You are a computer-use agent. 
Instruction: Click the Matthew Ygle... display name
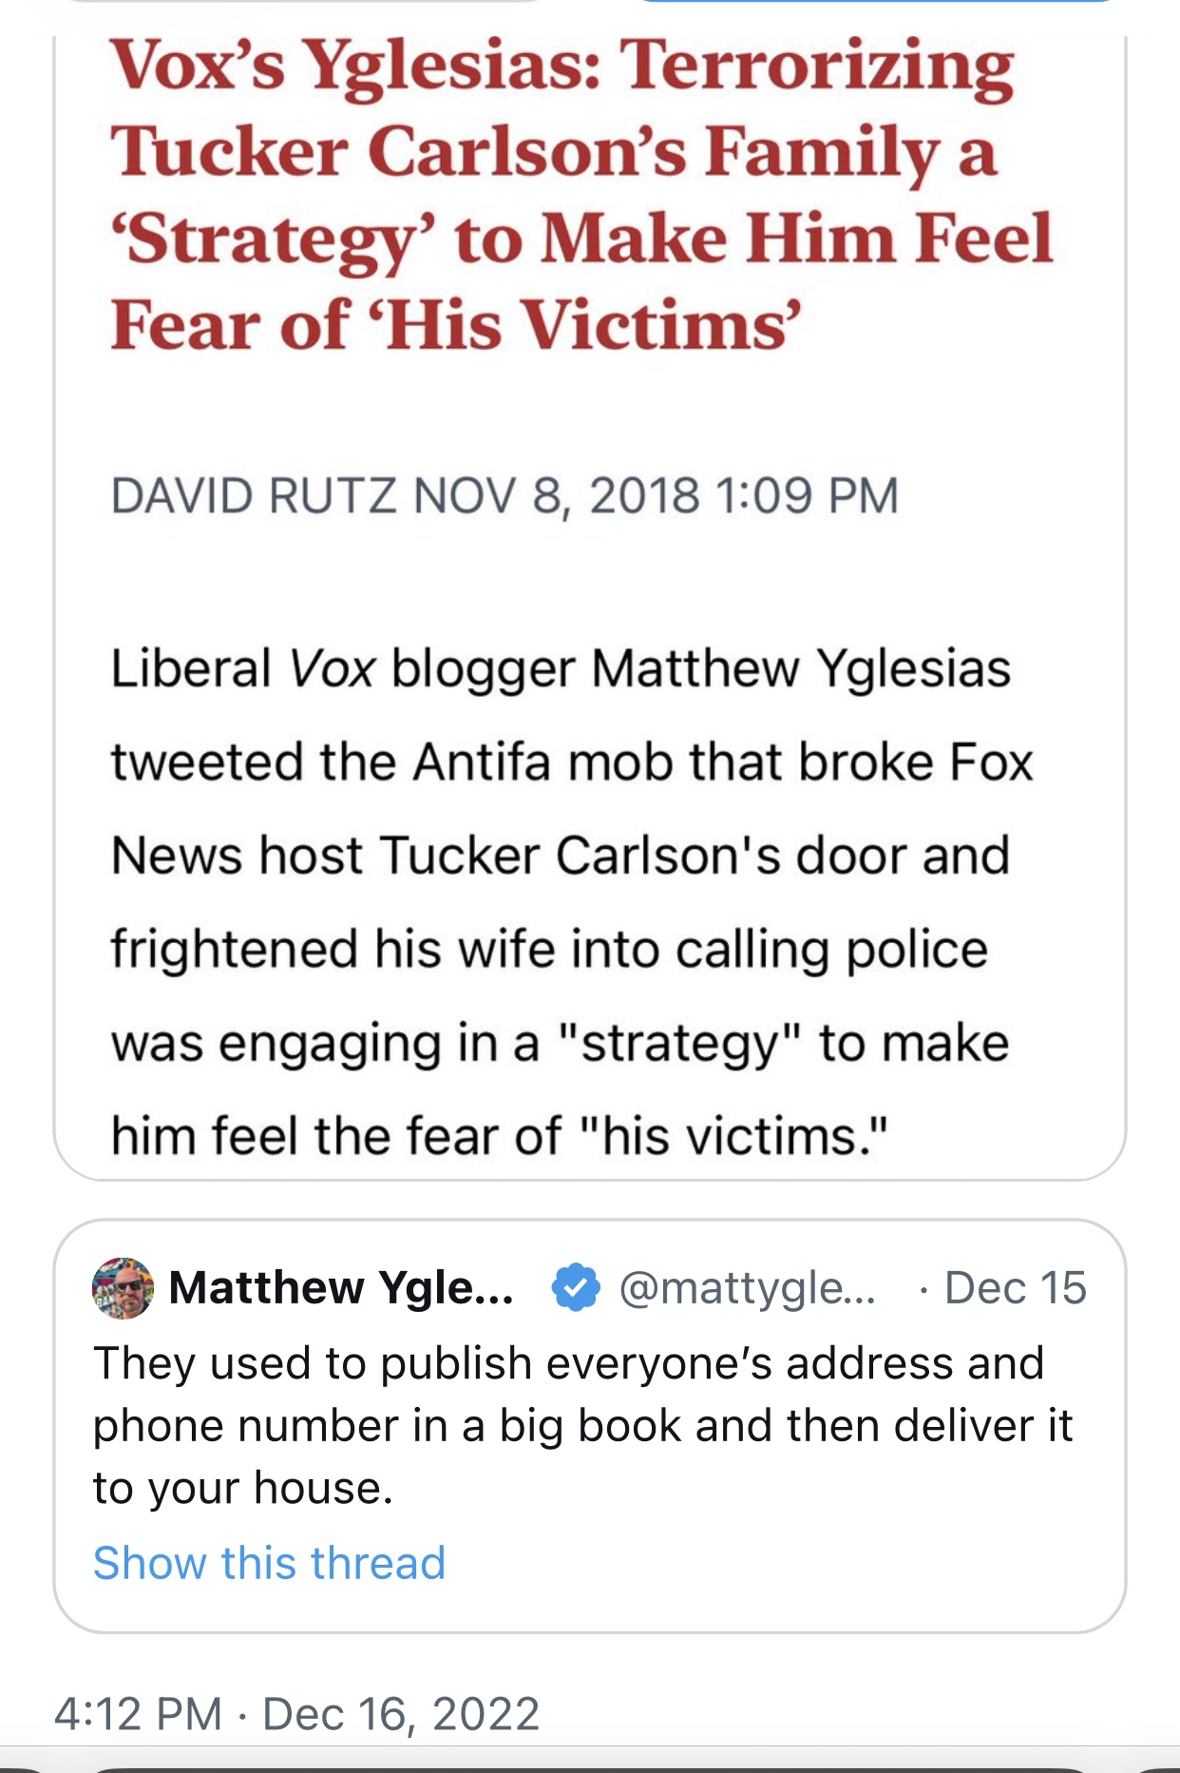click(x=342, y=1288)
